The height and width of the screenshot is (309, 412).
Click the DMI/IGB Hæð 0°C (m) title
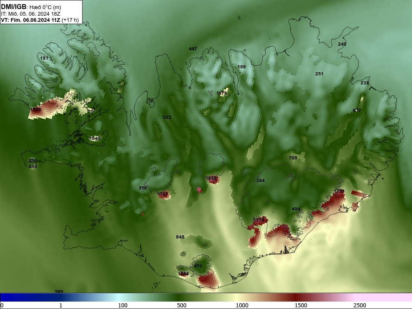(31, 7)
